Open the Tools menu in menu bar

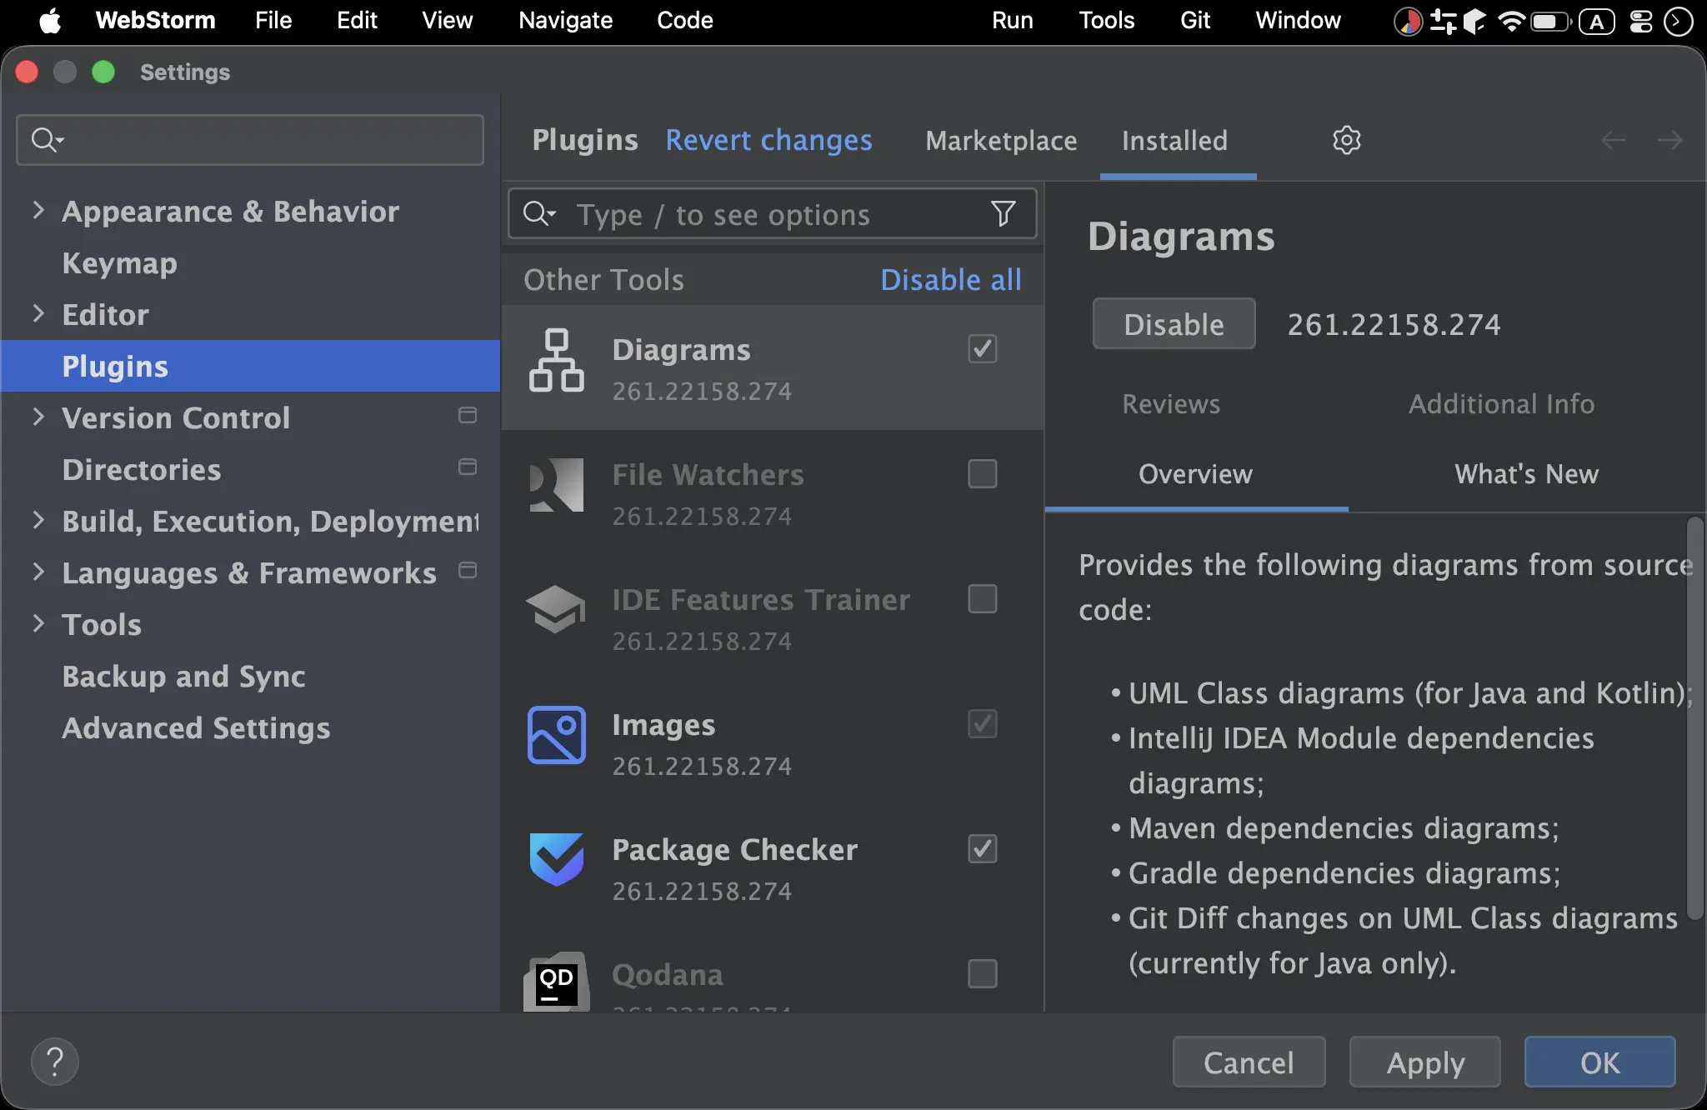point(1106,21)
